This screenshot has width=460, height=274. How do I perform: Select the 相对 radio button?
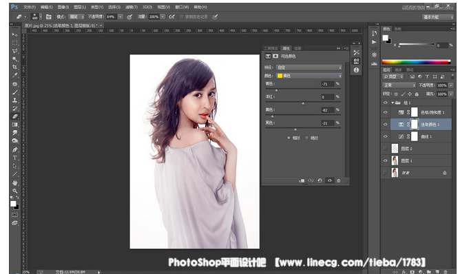[x=289, y=138]
